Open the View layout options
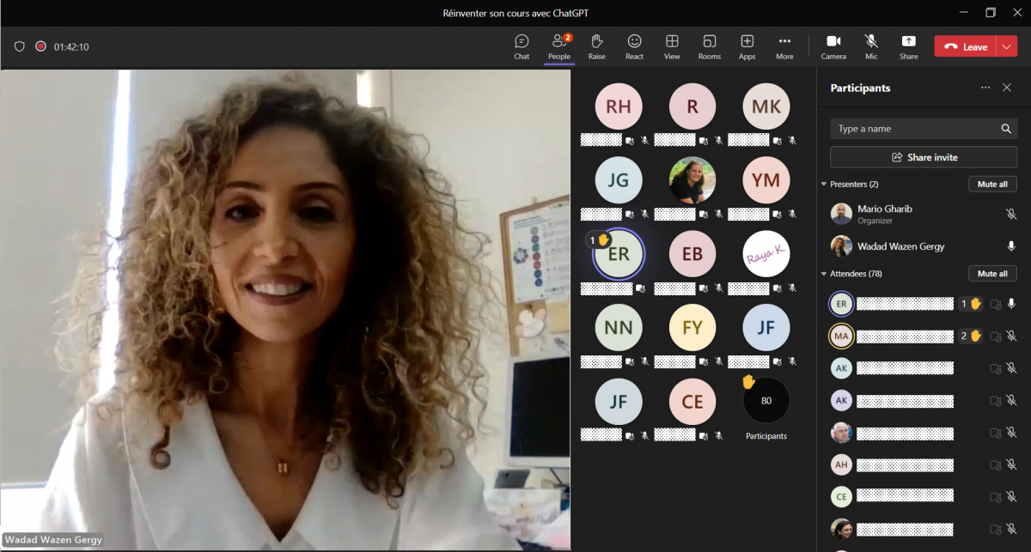The width and height of the screenshot is (1031, 552). (x=672, y=46)
